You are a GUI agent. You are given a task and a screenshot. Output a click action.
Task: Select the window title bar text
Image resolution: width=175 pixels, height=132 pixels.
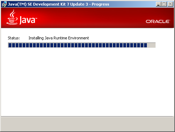coord(58,4)
